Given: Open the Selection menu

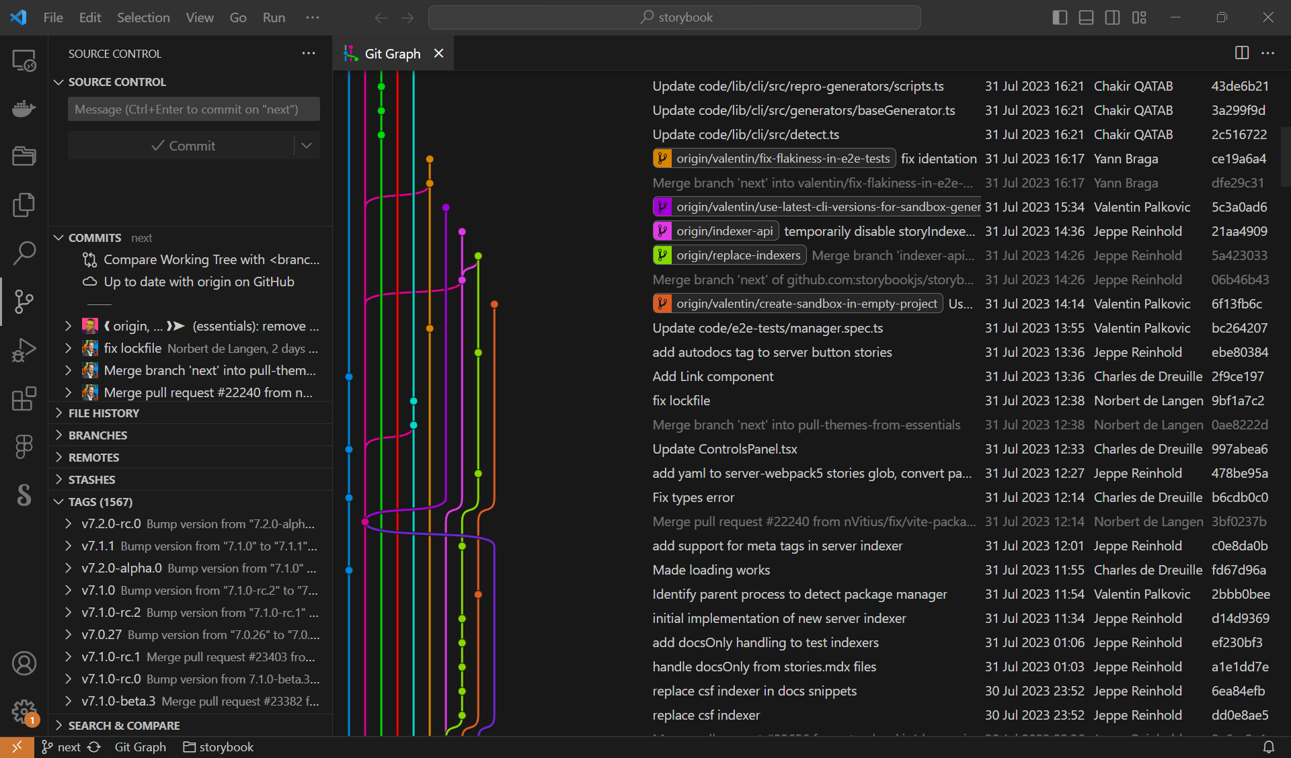Looking at the screenshot, I should (x=143, y=17).
